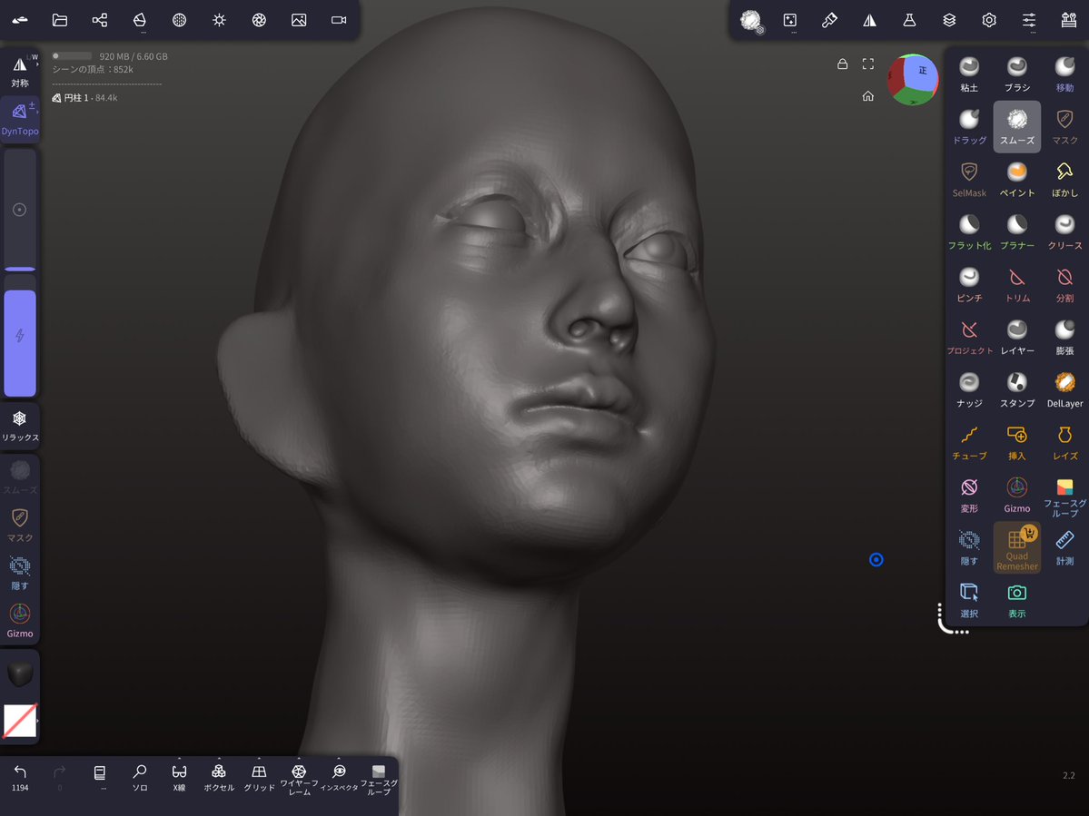
Task: Select the ピンチ (Pinch) tool
Action: tap(969, 284)
